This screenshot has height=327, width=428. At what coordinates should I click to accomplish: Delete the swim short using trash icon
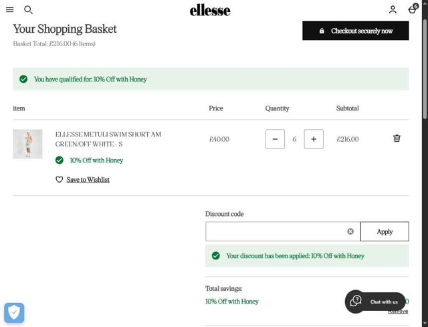click(397, 138)
